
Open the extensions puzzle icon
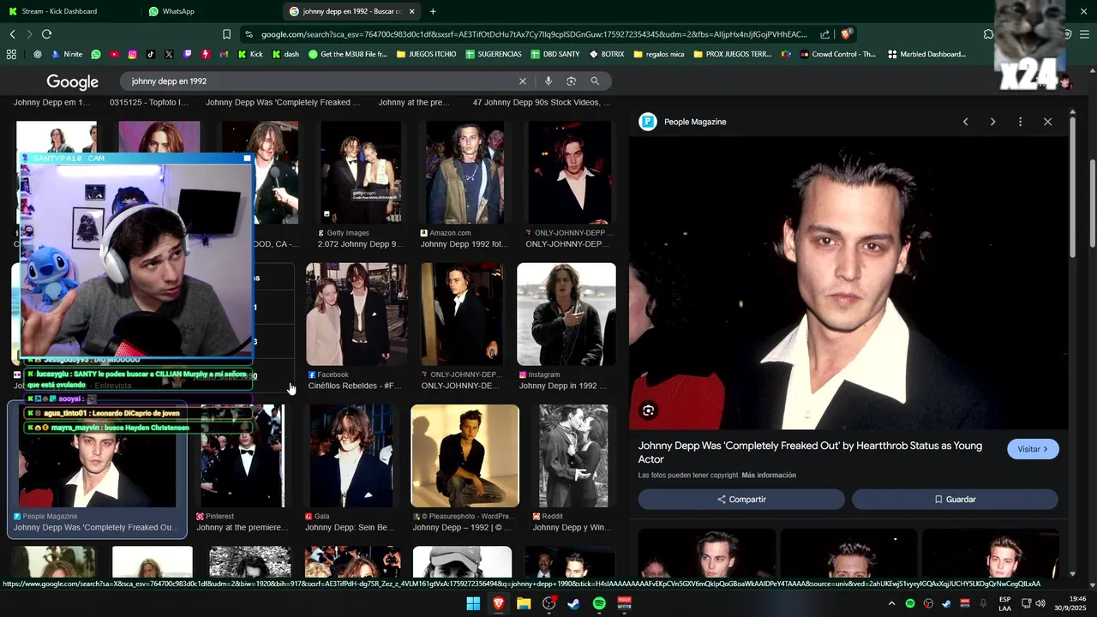988,34
